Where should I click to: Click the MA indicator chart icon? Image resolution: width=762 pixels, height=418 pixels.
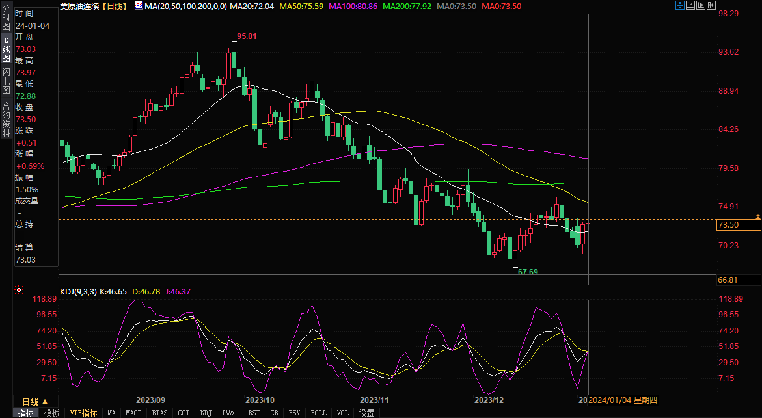point(139,6)
